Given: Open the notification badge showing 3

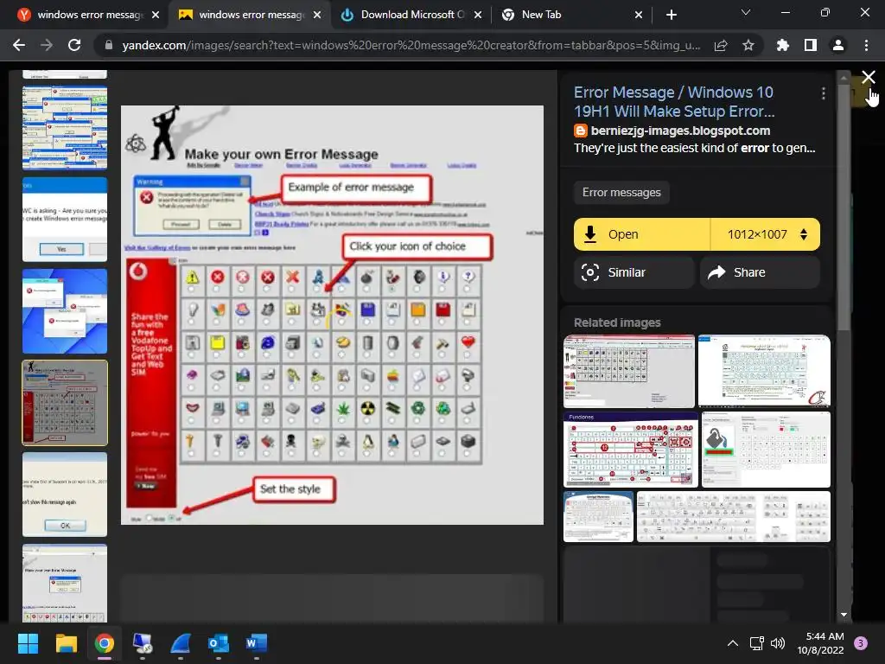Looking at the screenshot, I should coord(861,643).
